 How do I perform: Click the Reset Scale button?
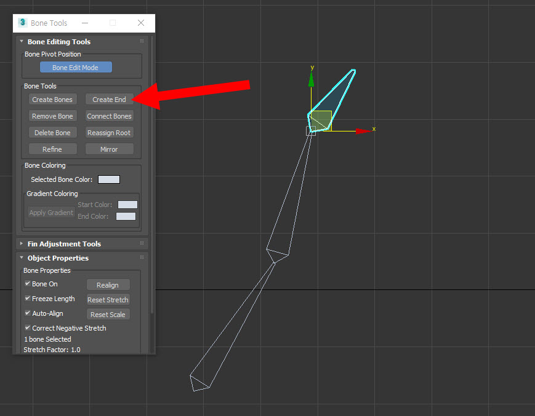click(x=108, y=315)
